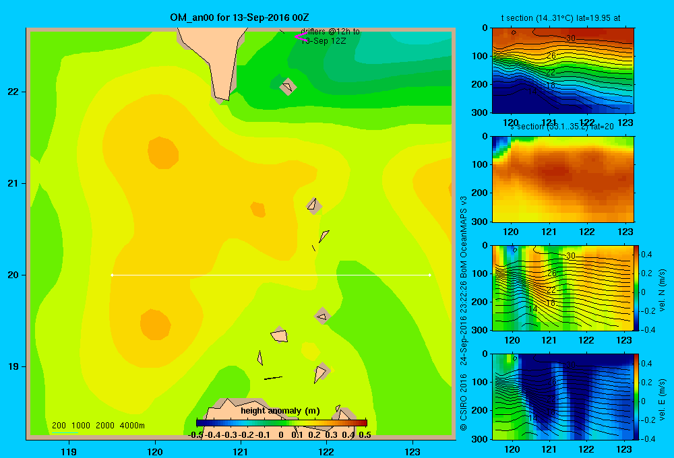Click longitude label 123 below the main map
The width and height of the screenshot is (674, 458).
[412, 451]
